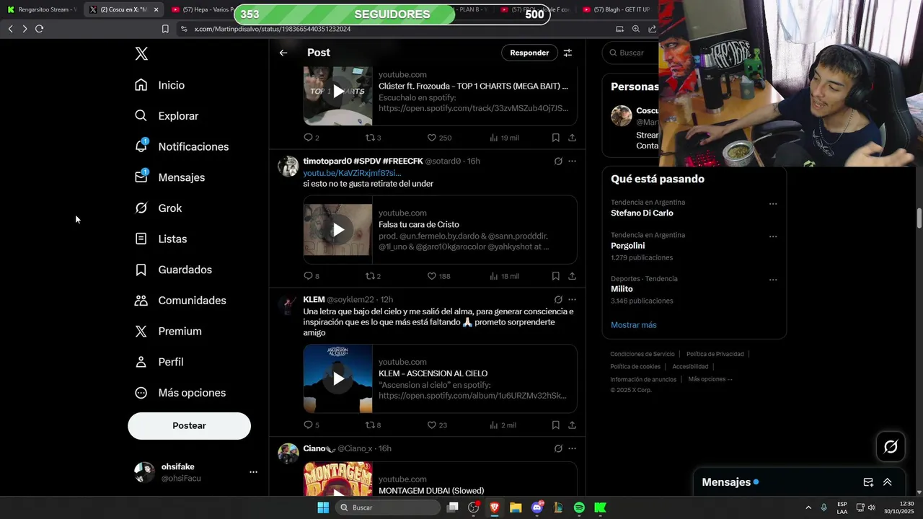Open Spotify from the taskbar
The width and height of the screenshot is (923, 519).
(579, 507)
